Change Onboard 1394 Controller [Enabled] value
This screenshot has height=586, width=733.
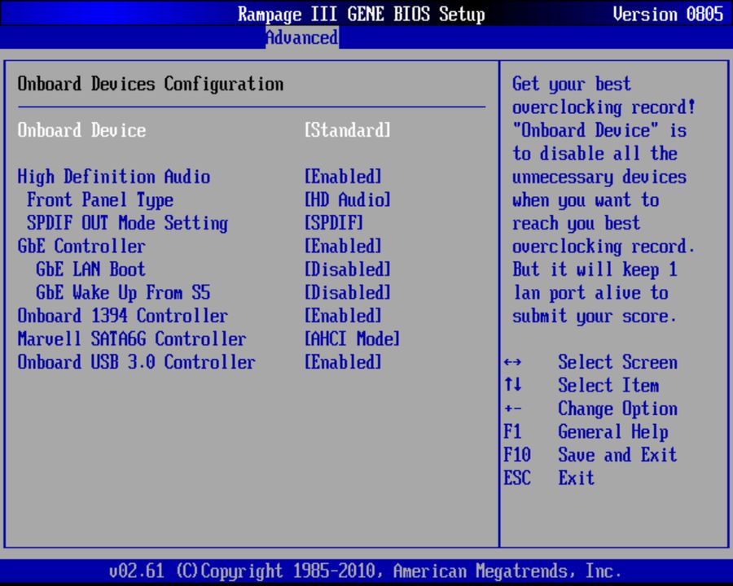point(343,316)
